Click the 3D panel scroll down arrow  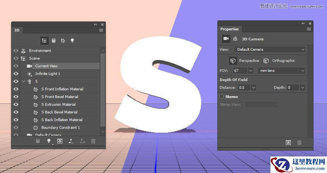click(x=103, y=132)
